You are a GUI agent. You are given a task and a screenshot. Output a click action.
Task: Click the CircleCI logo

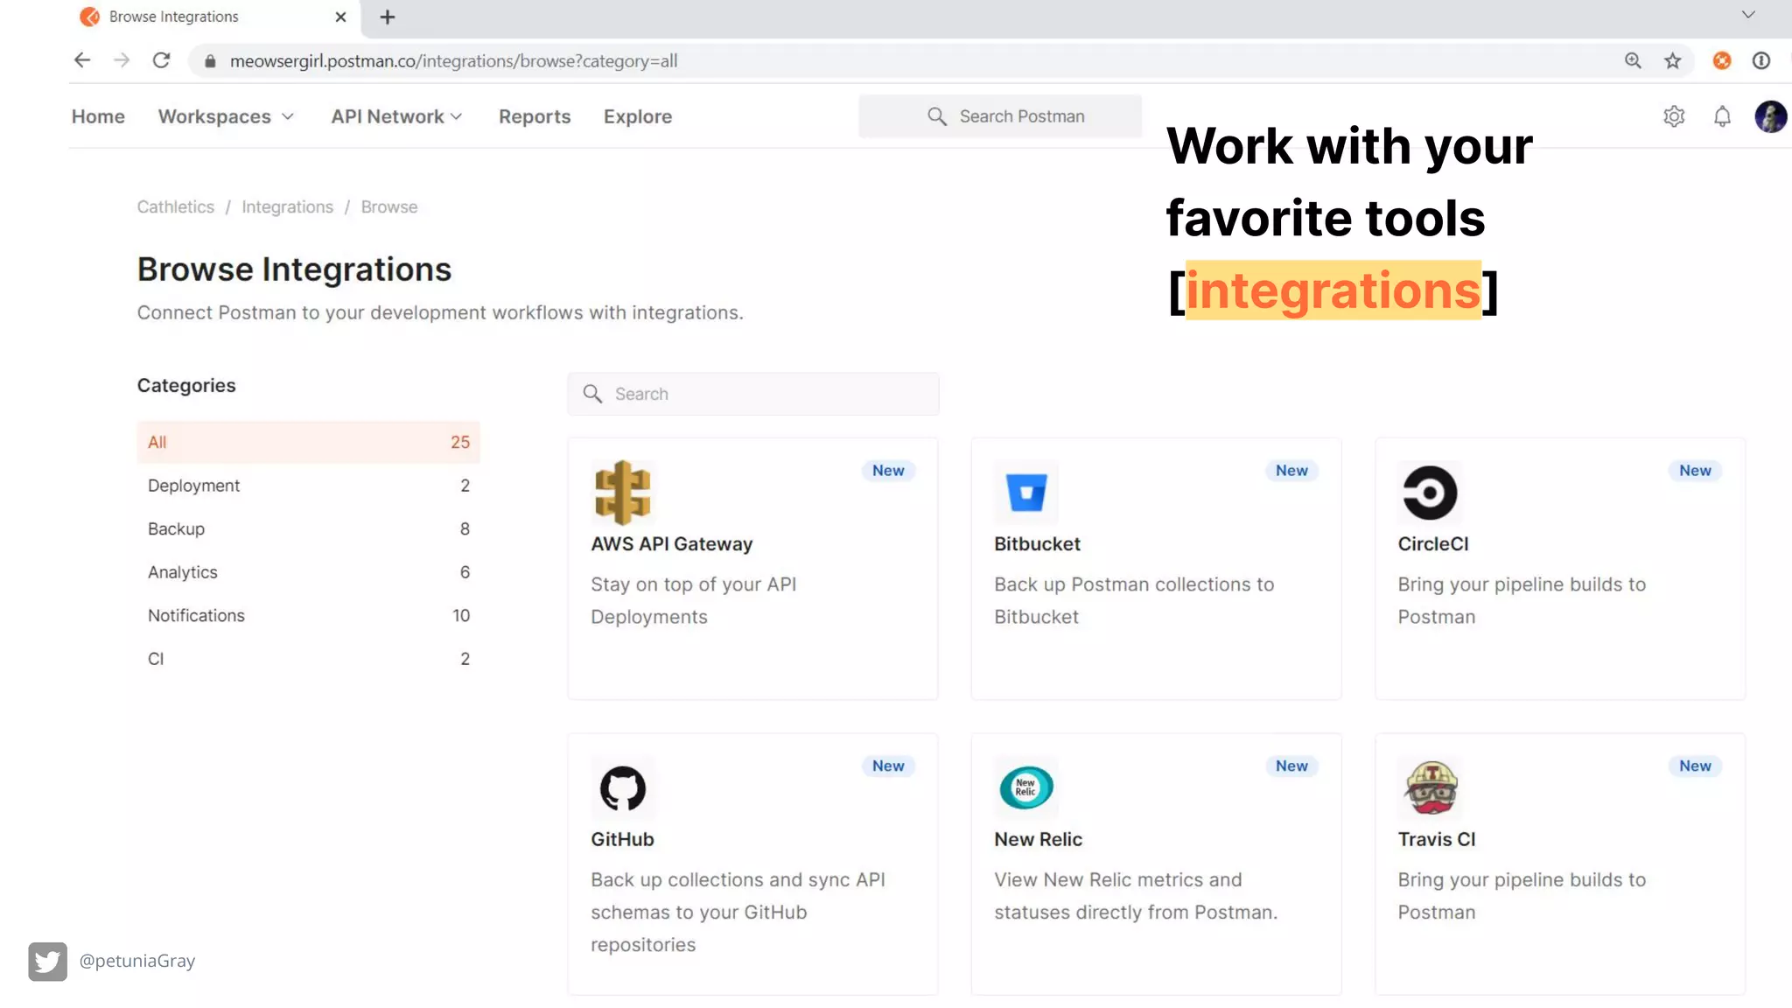tap(1430, 492)
